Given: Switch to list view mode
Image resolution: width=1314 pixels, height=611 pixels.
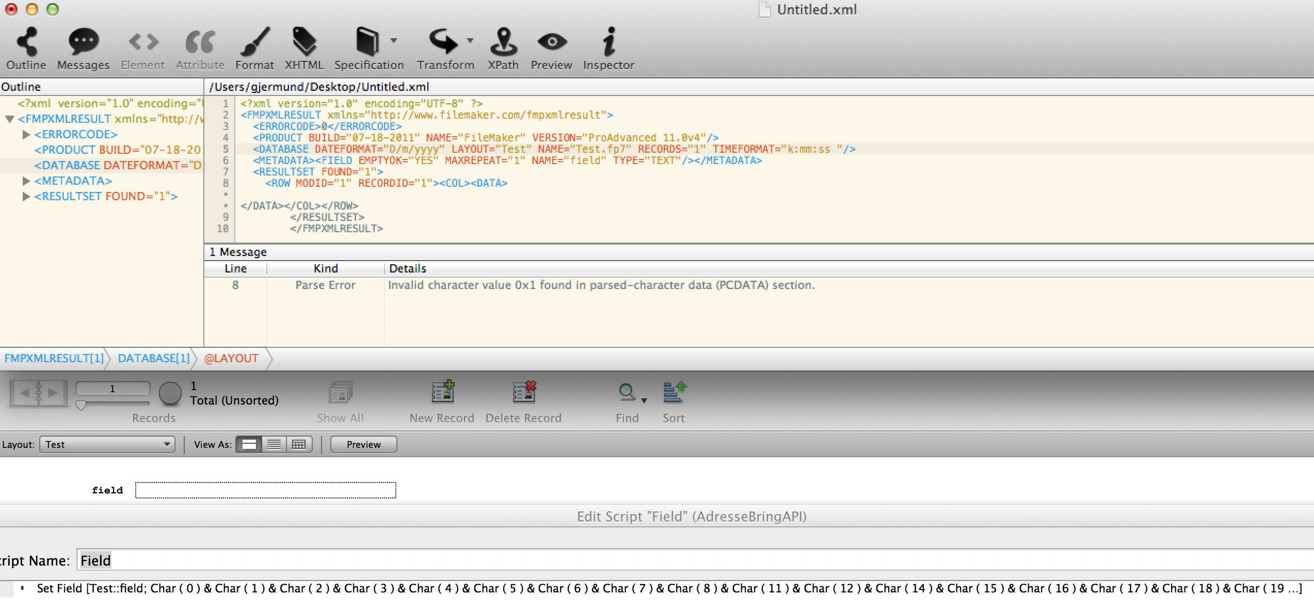Looking at the screenshot, I should coord(274,444).
